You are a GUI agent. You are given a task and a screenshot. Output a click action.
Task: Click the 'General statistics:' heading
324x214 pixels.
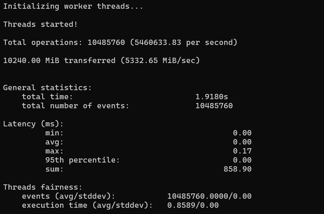click(47, 88)
